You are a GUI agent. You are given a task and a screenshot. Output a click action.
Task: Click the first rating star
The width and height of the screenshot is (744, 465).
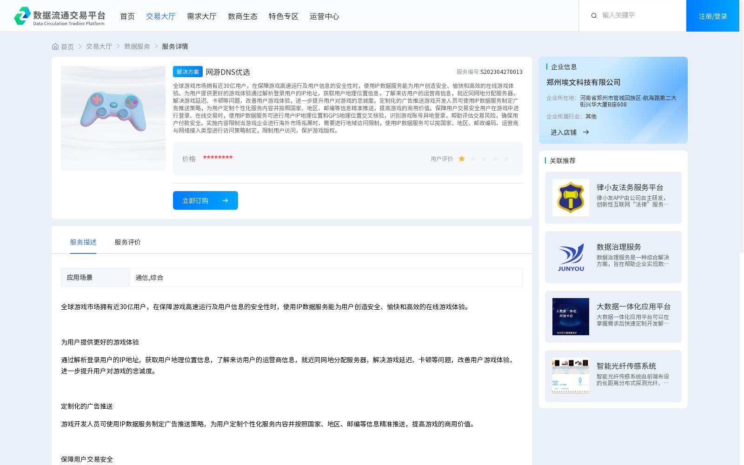click(x=462, y=159)
